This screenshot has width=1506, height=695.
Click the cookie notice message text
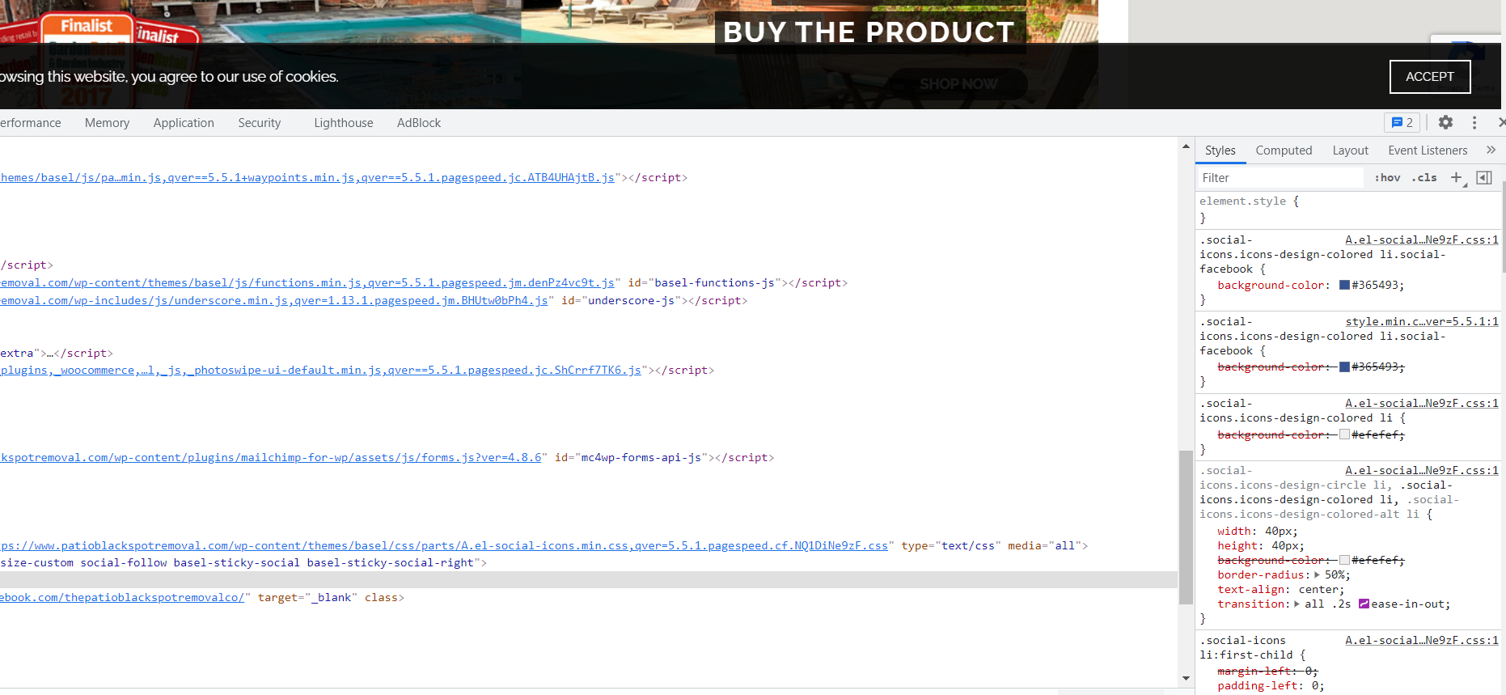[x=169, y=77]
